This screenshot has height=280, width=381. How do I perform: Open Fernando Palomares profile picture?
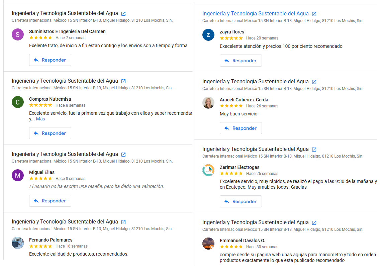click(x=18, y=243)
